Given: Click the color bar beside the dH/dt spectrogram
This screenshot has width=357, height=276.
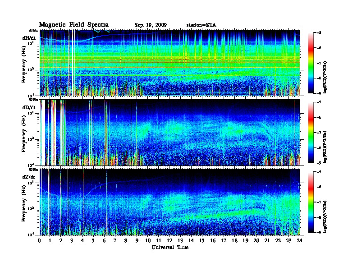Looking at the screenshot, I should click(311, 63).
